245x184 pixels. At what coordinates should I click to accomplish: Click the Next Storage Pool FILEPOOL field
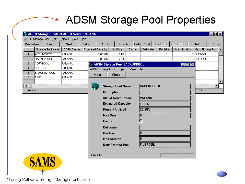165,145
